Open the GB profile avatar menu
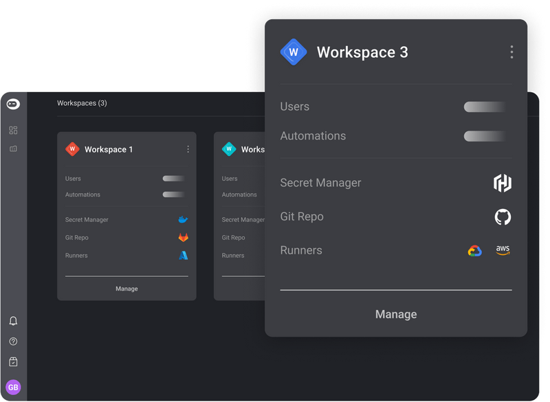 click(12, 386)
